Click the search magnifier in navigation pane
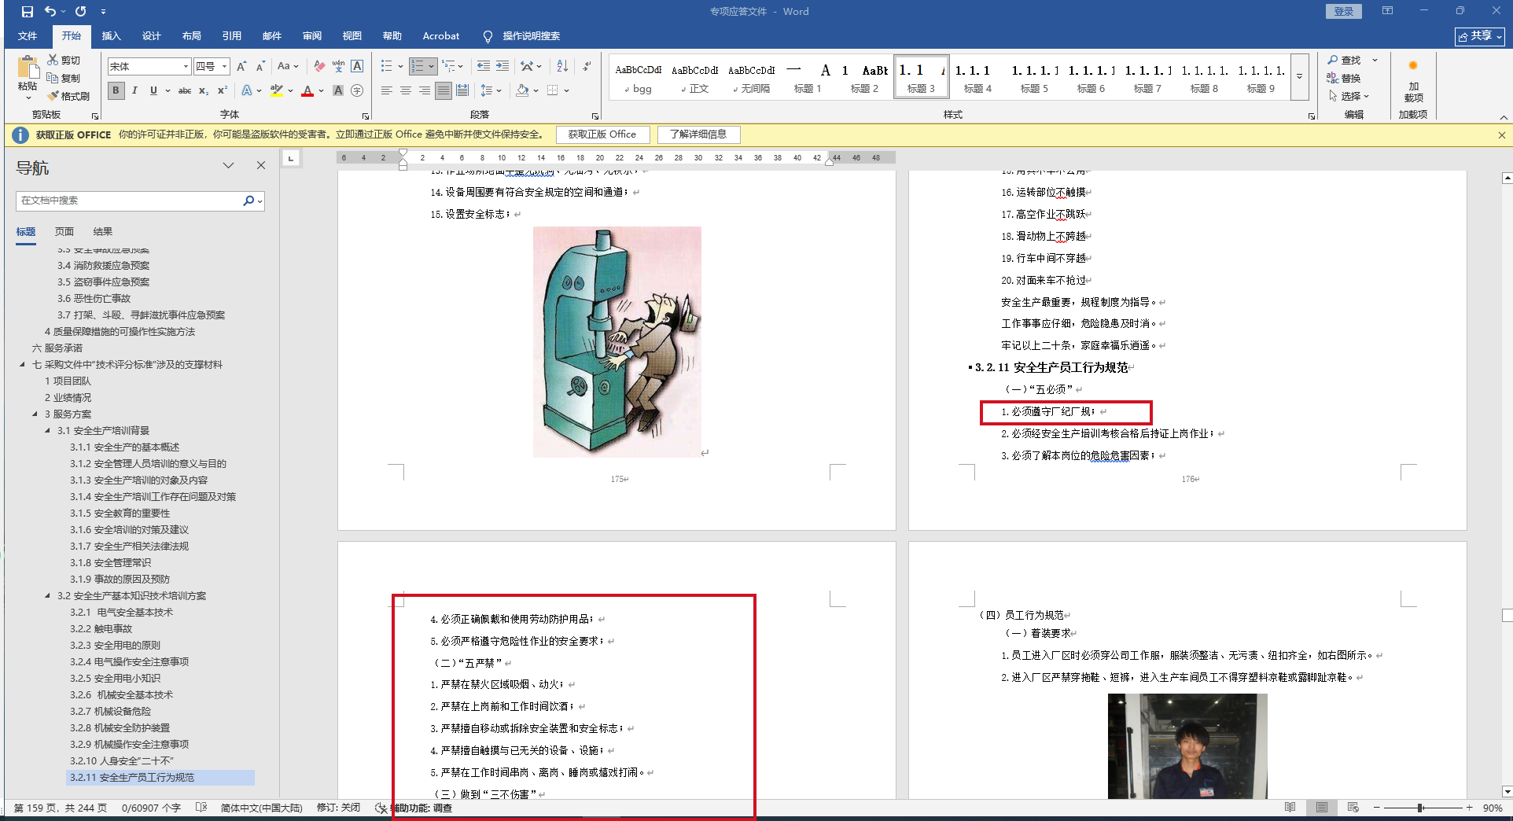The height and width of the screenshot is (821, 1513). [x=249, y=201]
